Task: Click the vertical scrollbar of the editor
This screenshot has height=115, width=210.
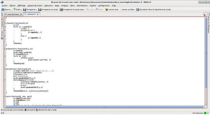Action: coord(206,53)
